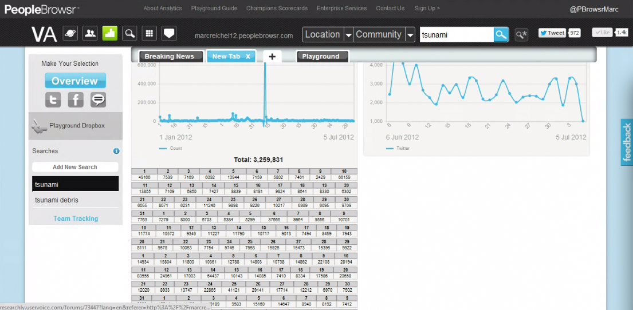The height and width of the screenshot is (310, 633).
Task: Click the magnifier icon beside the grid icon
Action: [129, 34]
